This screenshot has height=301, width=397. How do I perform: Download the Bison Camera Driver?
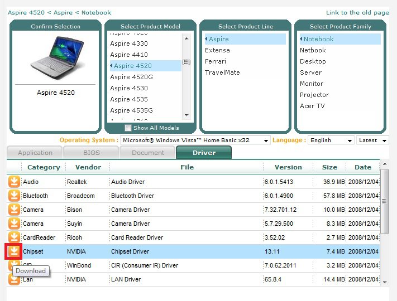pyautogui.click(x=14, y=210)
